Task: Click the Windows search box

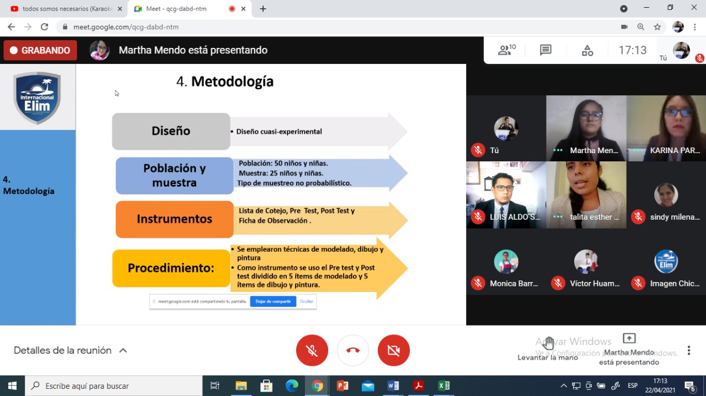Action: click(114, 386)
